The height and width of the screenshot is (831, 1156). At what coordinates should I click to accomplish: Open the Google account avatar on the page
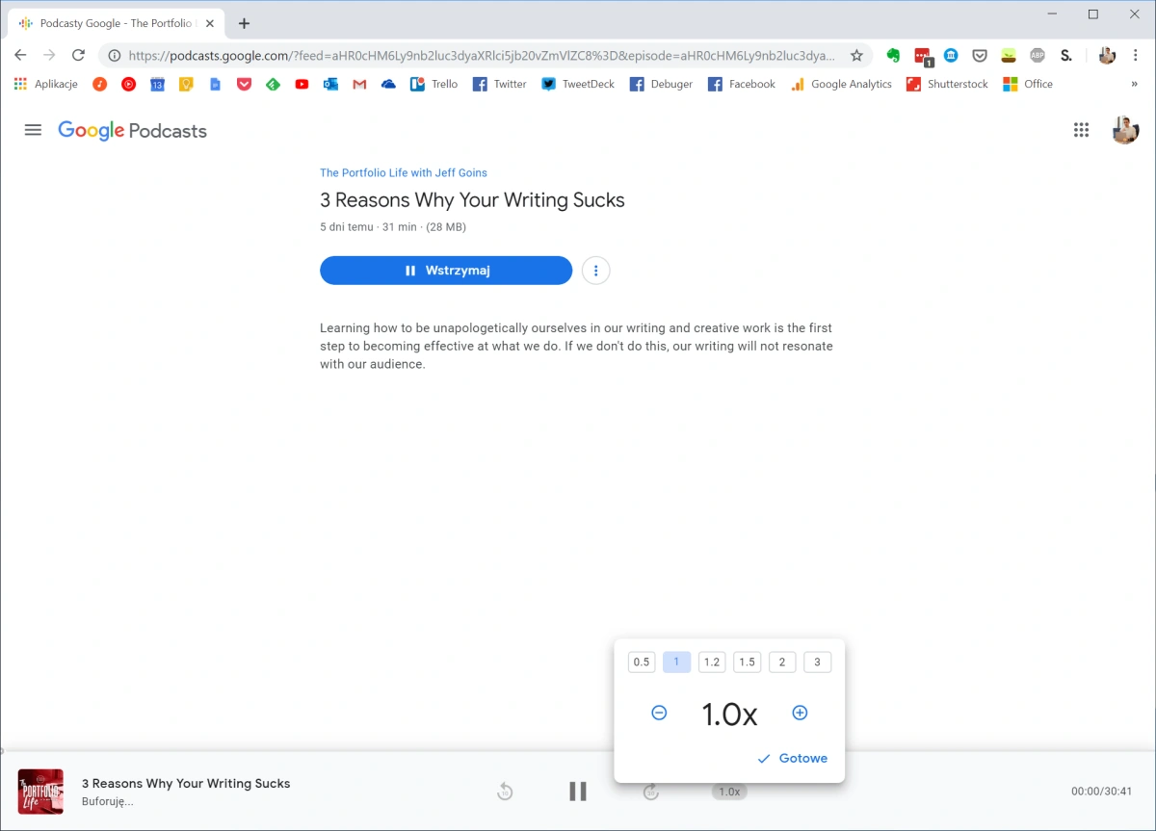1125,130
